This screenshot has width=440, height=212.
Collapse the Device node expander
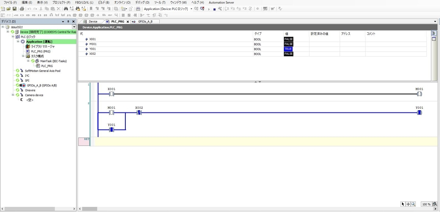(8, 32)
